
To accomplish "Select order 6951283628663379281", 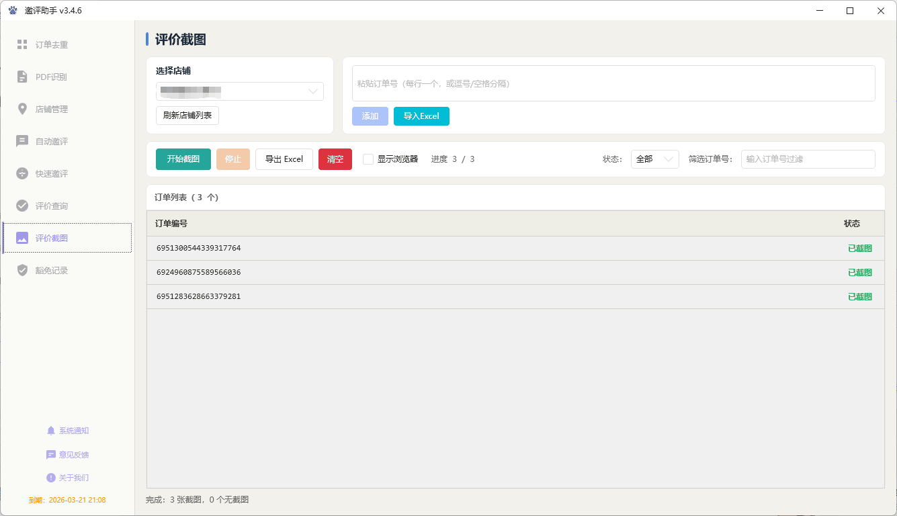I will click(515, 297).
